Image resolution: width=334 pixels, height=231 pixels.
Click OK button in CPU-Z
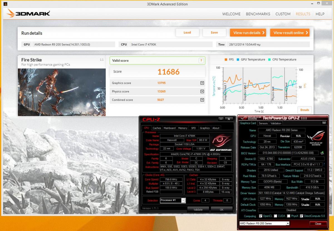[x=222, y=210]
